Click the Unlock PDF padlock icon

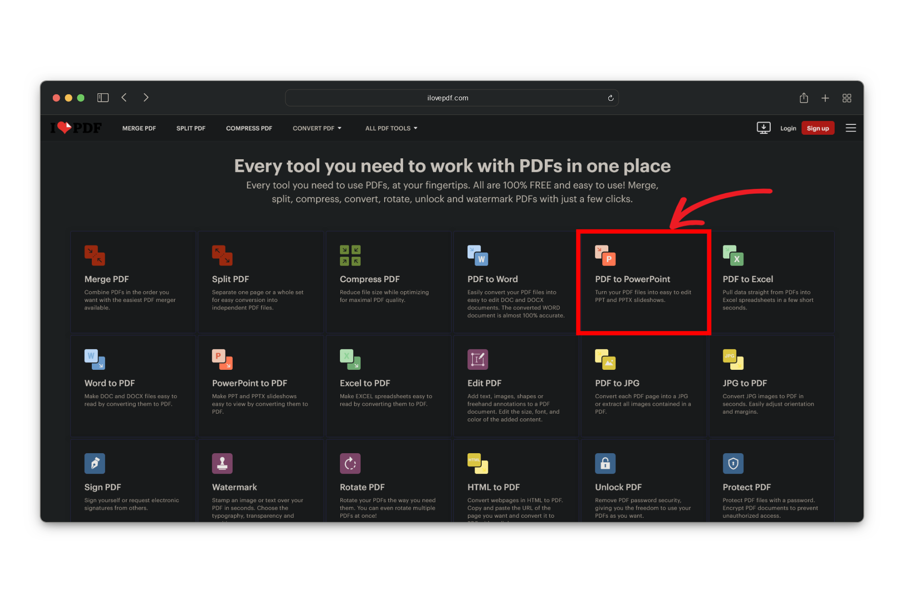[x=605, y=464]
